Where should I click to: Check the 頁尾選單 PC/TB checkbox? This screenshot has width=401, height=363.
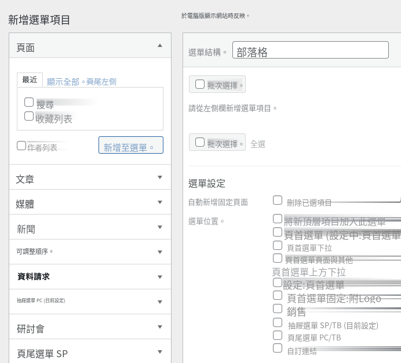(x=278, y=335)
